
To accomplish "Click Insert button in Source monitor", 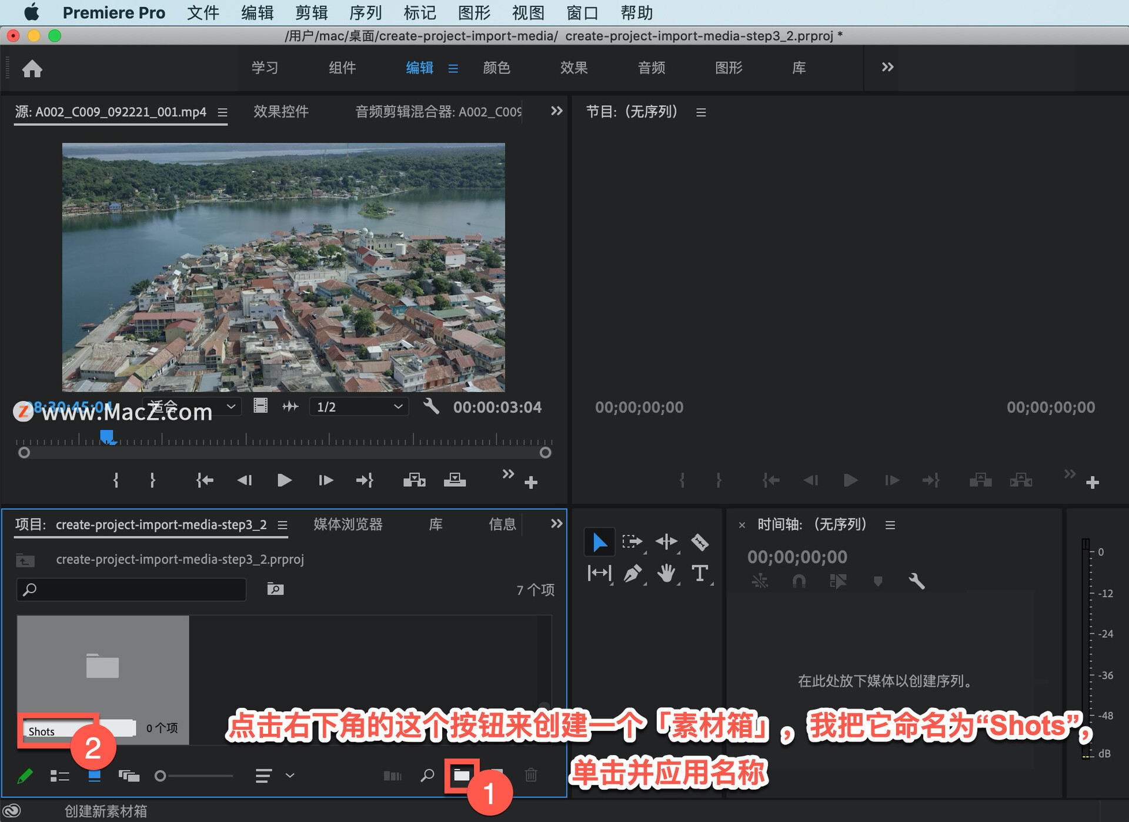I will pyautogui.click(x=415, y=480).
